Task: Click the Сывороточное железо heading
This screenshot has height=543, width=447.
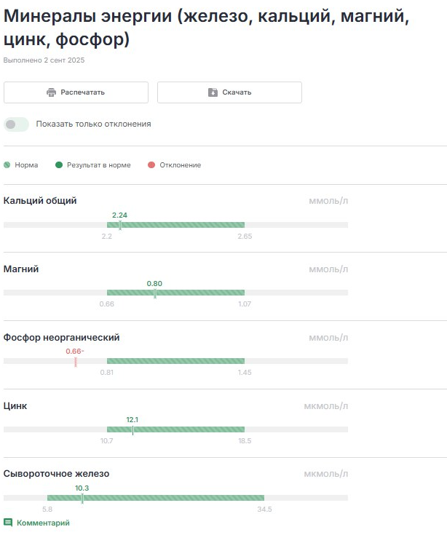Action: point(56,474)
